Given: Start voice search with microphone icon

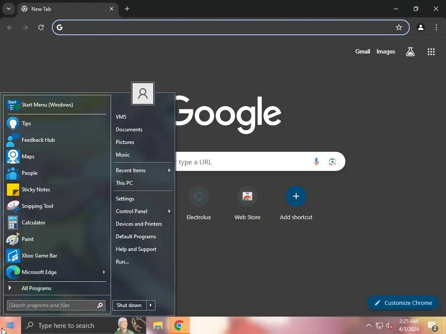Looking at the screenshot, I should pyautogui.click(x=316, y=162).
